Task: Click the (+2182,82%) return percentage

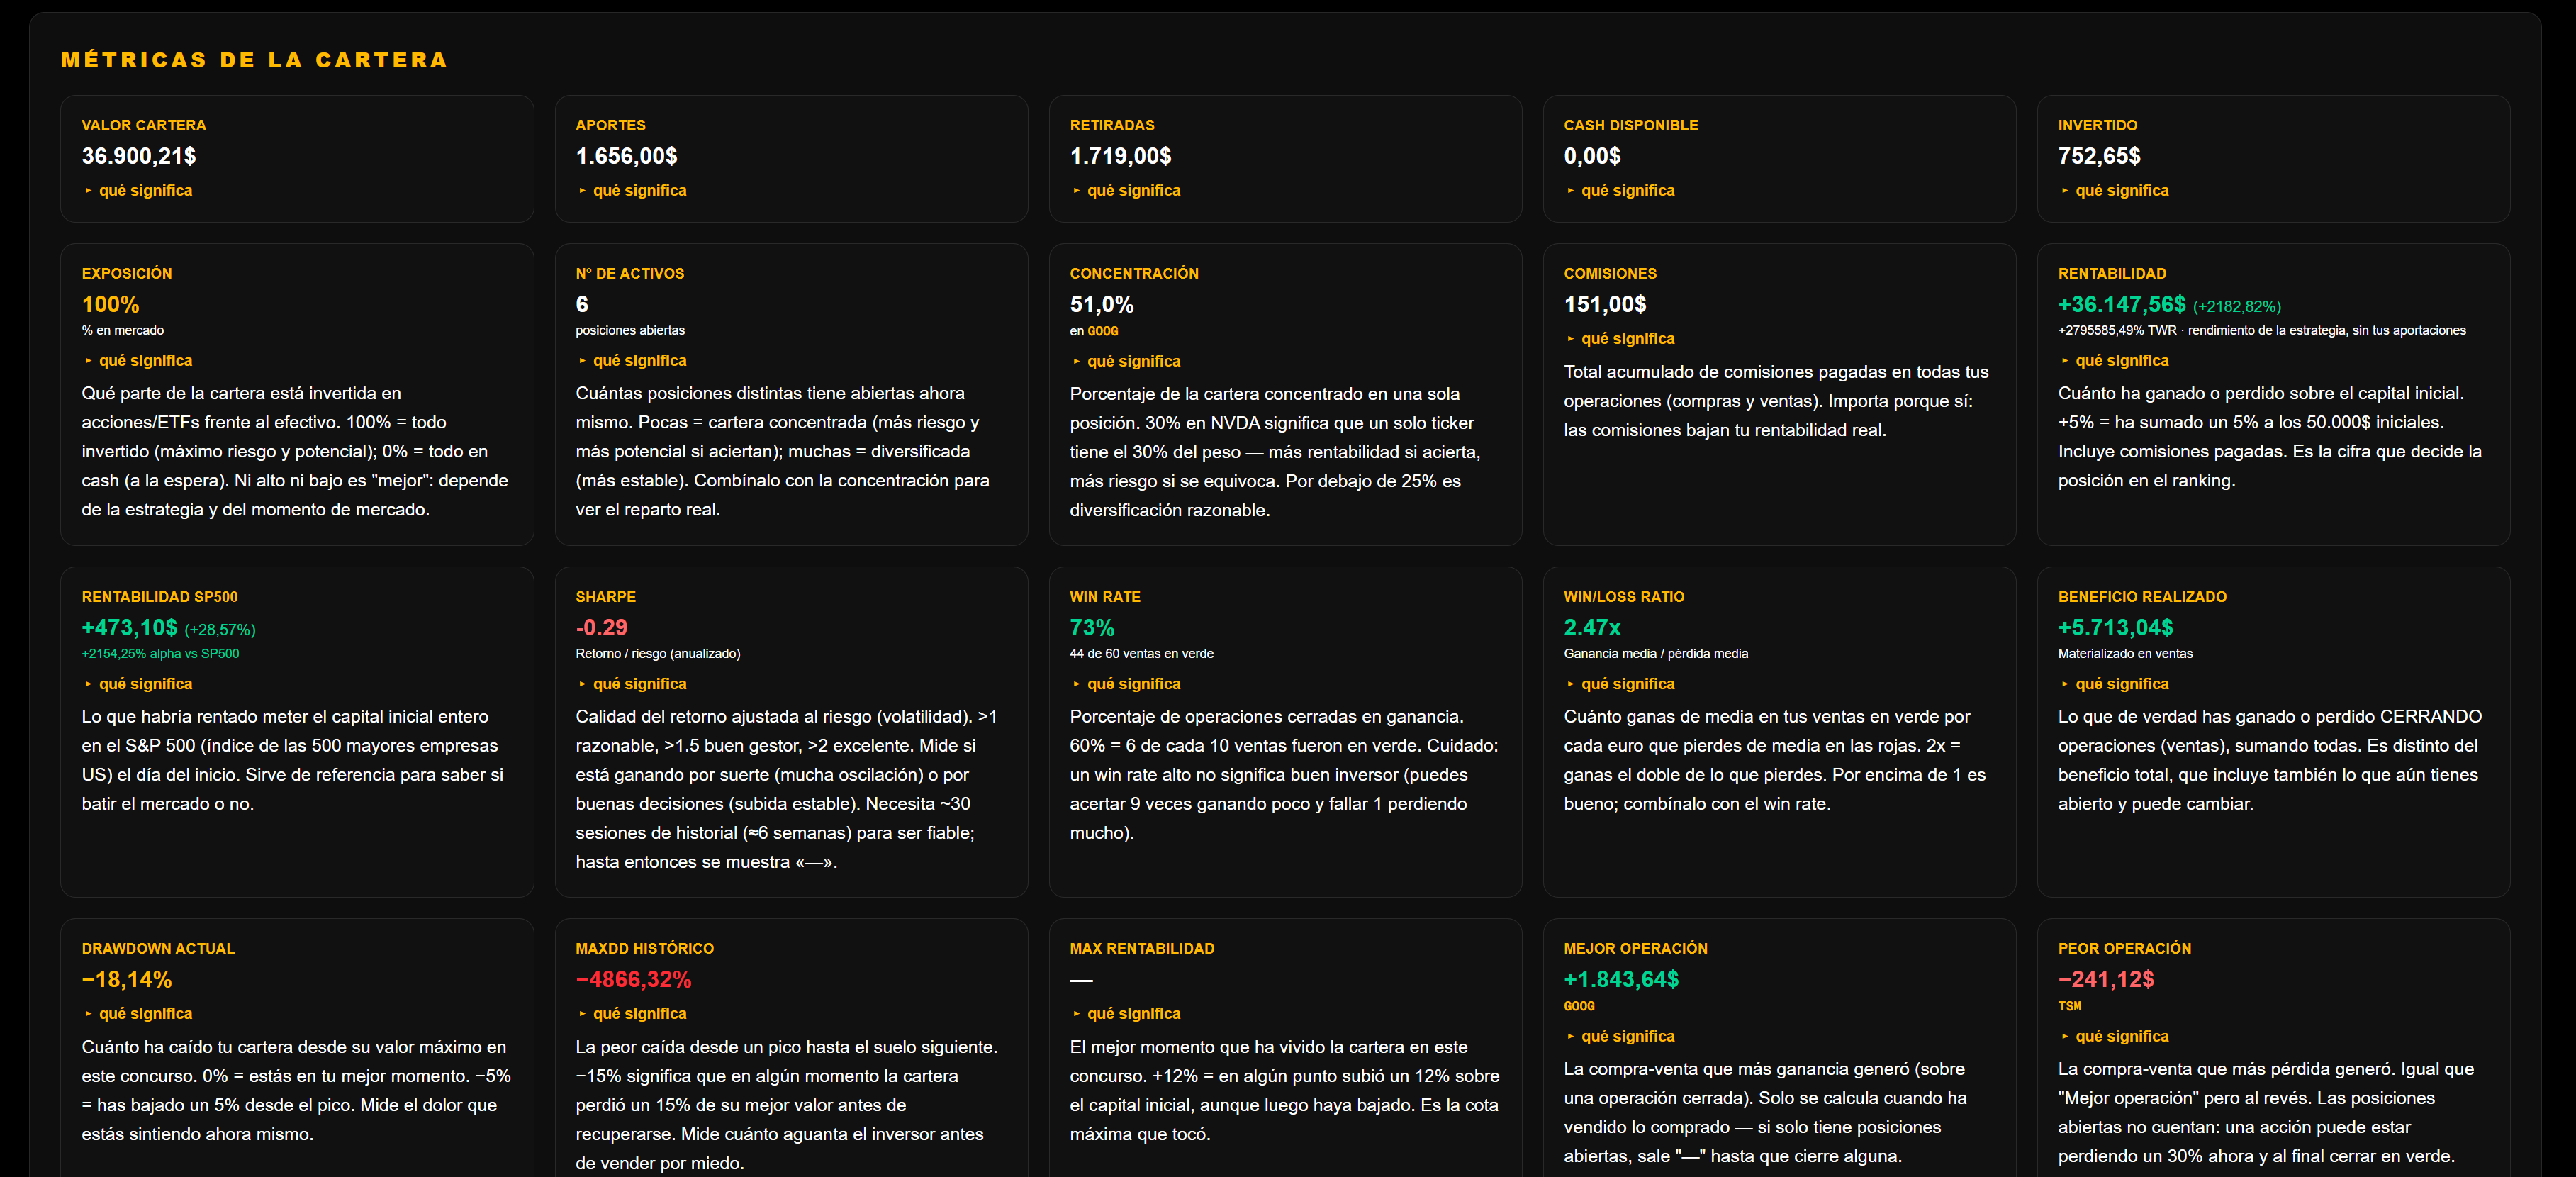Action: click(x=2237, y=306)
